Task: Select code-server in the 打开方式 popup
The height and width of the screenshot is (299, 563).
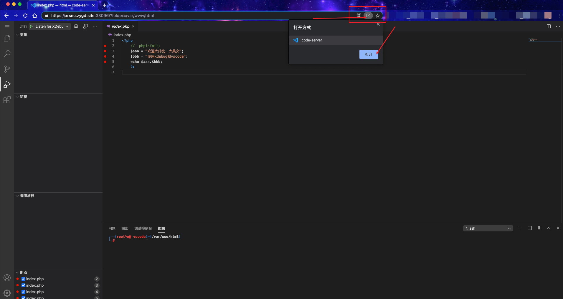Action: tap(336, 40)
